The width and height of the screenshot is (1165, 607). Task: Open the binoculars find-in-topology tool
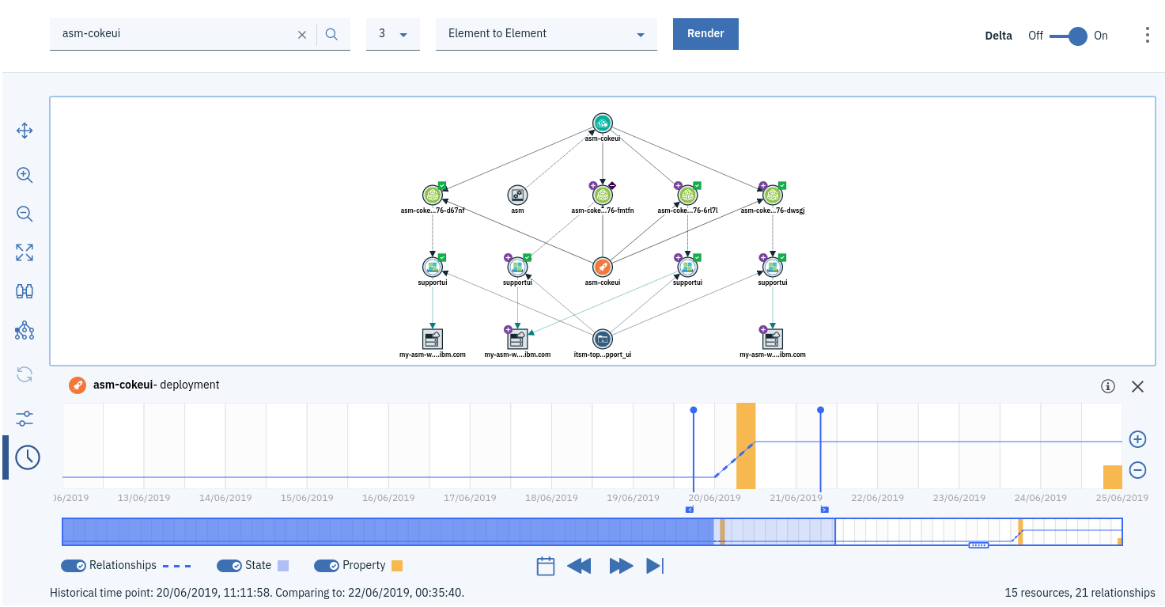(x=25, y=291)
